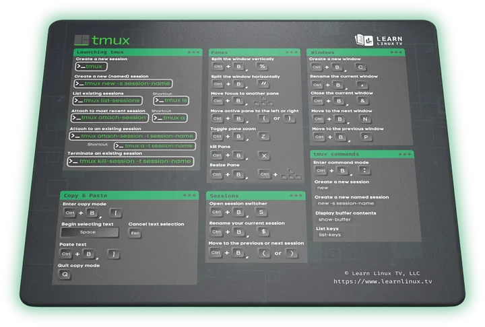This screenshot has width=485, height=327.
Task: Click the '© Learn Linux TV, LLC' text
Action: [x=382, y=273]
